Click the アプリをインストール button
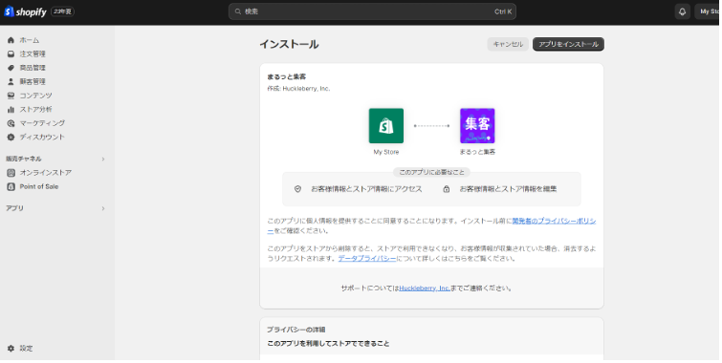722x363 pixels. (568, 44)
